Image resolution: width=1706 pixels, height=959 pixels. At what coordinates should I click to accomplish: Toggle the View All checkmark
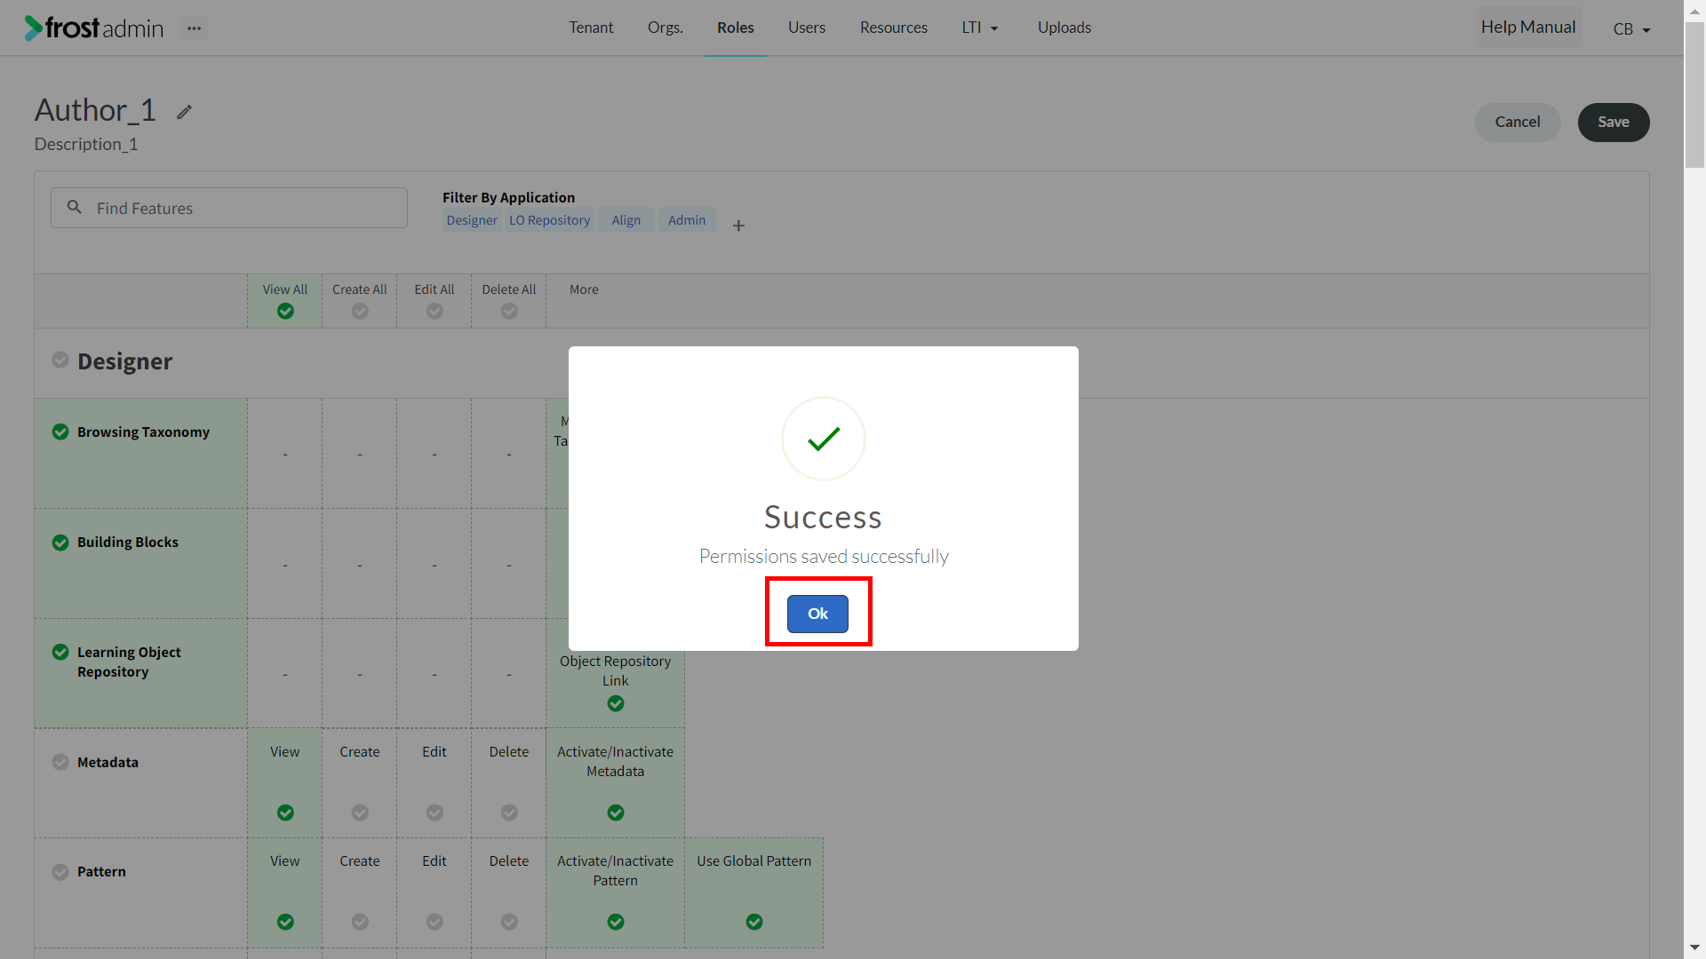(285, 311)
